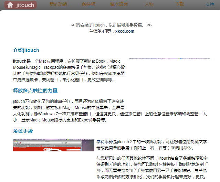The height and width of the screenshot is (182, 220).
Task: Click the 兰德尔·门罗 author name
Action: (100, 31)
